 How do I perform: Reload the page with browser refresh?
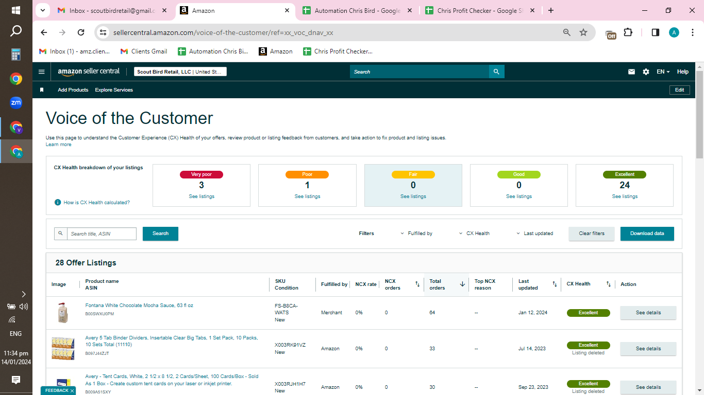81,32
